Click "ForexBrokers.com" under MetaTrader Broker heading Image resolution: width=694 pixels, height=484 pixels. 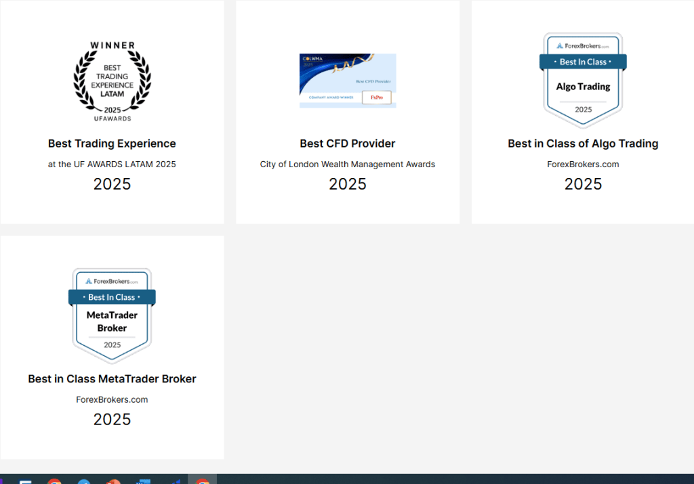coord(112,399)
